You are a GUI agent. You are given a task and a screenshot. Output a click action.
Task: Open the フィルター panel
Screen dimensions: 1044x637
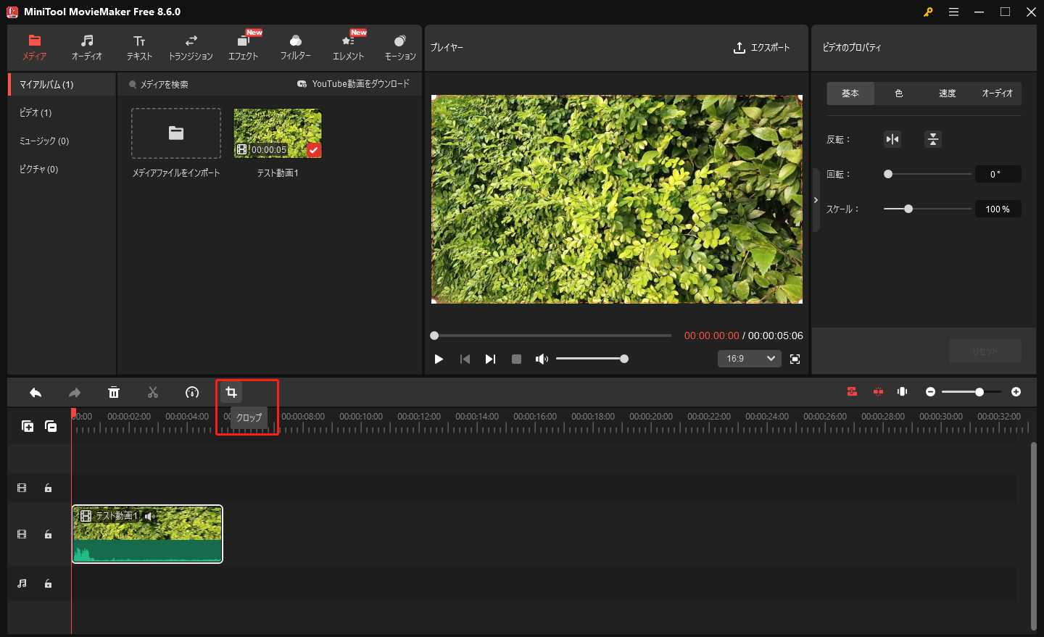click(296, 47)
